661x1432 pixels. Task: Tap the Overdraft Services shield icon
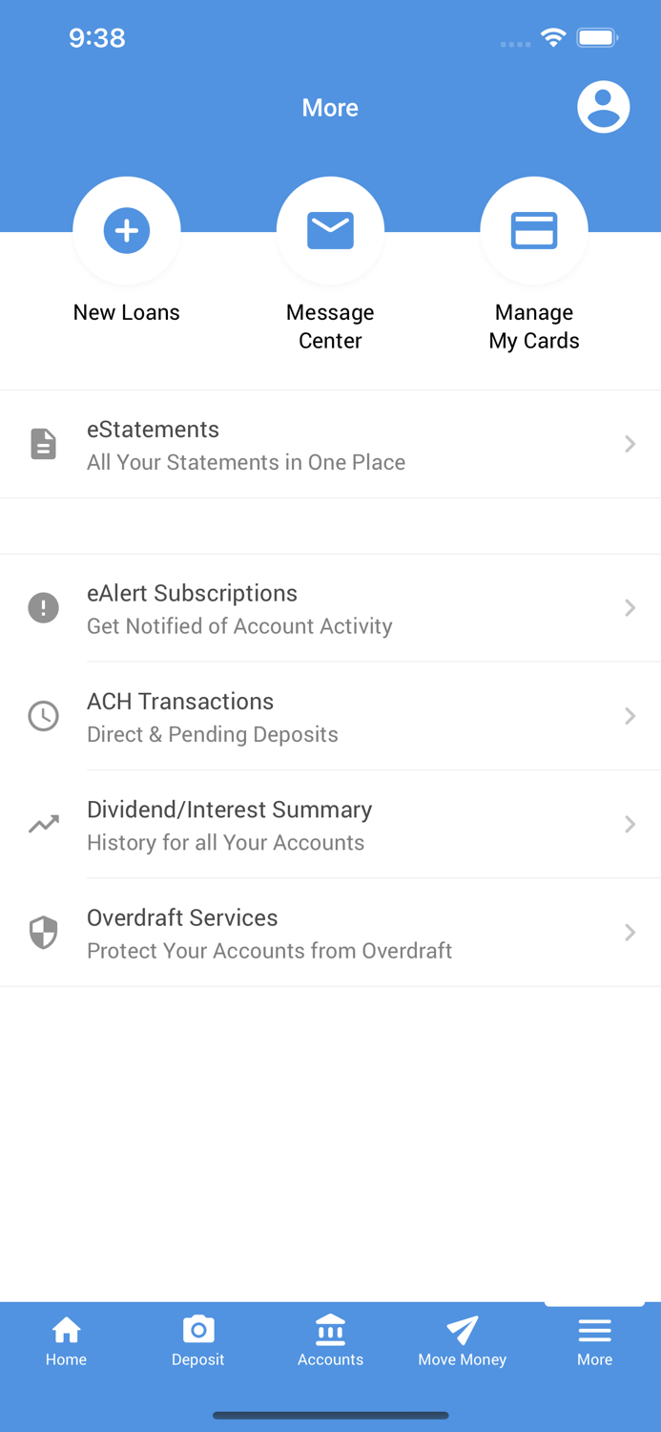pyautogui.click(x=44, y=932)
